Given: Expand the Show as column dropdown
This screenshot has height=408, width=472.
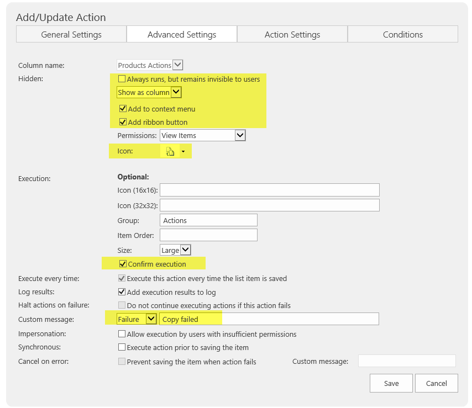Looking at the screenshot, I should point(149,92).
